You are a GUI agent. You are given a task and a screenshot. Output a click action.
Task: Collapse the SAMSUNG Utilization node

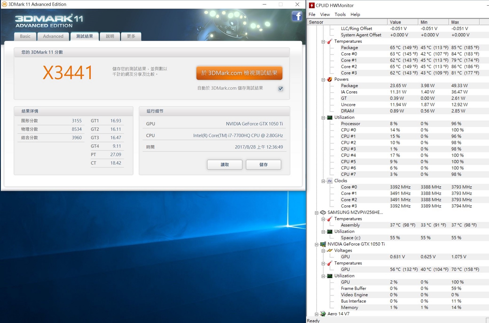pos(323,232)
